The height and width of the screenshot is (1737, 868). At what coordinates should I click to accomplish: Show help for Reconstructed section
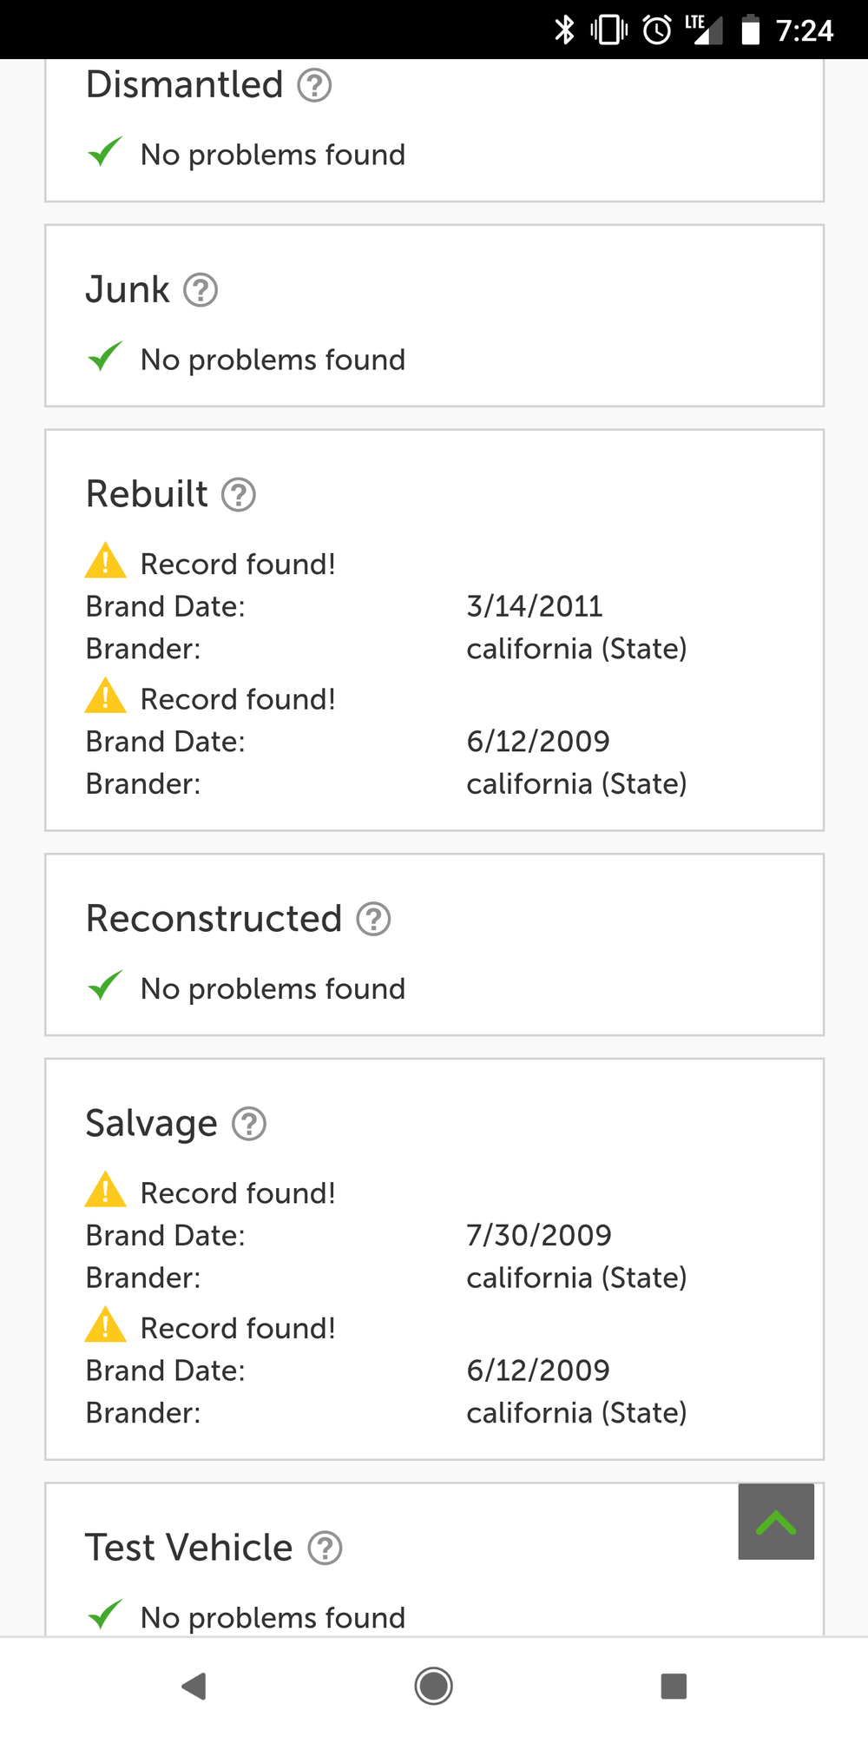pos(374,919)
